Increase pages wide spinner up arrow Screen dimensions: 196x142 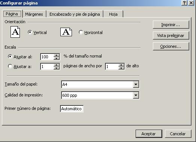tap(57, 65)
